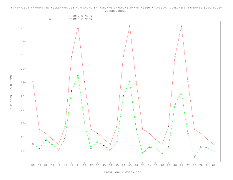Select red plus marker at FHOUR 36
The width and height of the screenshot is (233, 180).
click(x=110, y=144)
